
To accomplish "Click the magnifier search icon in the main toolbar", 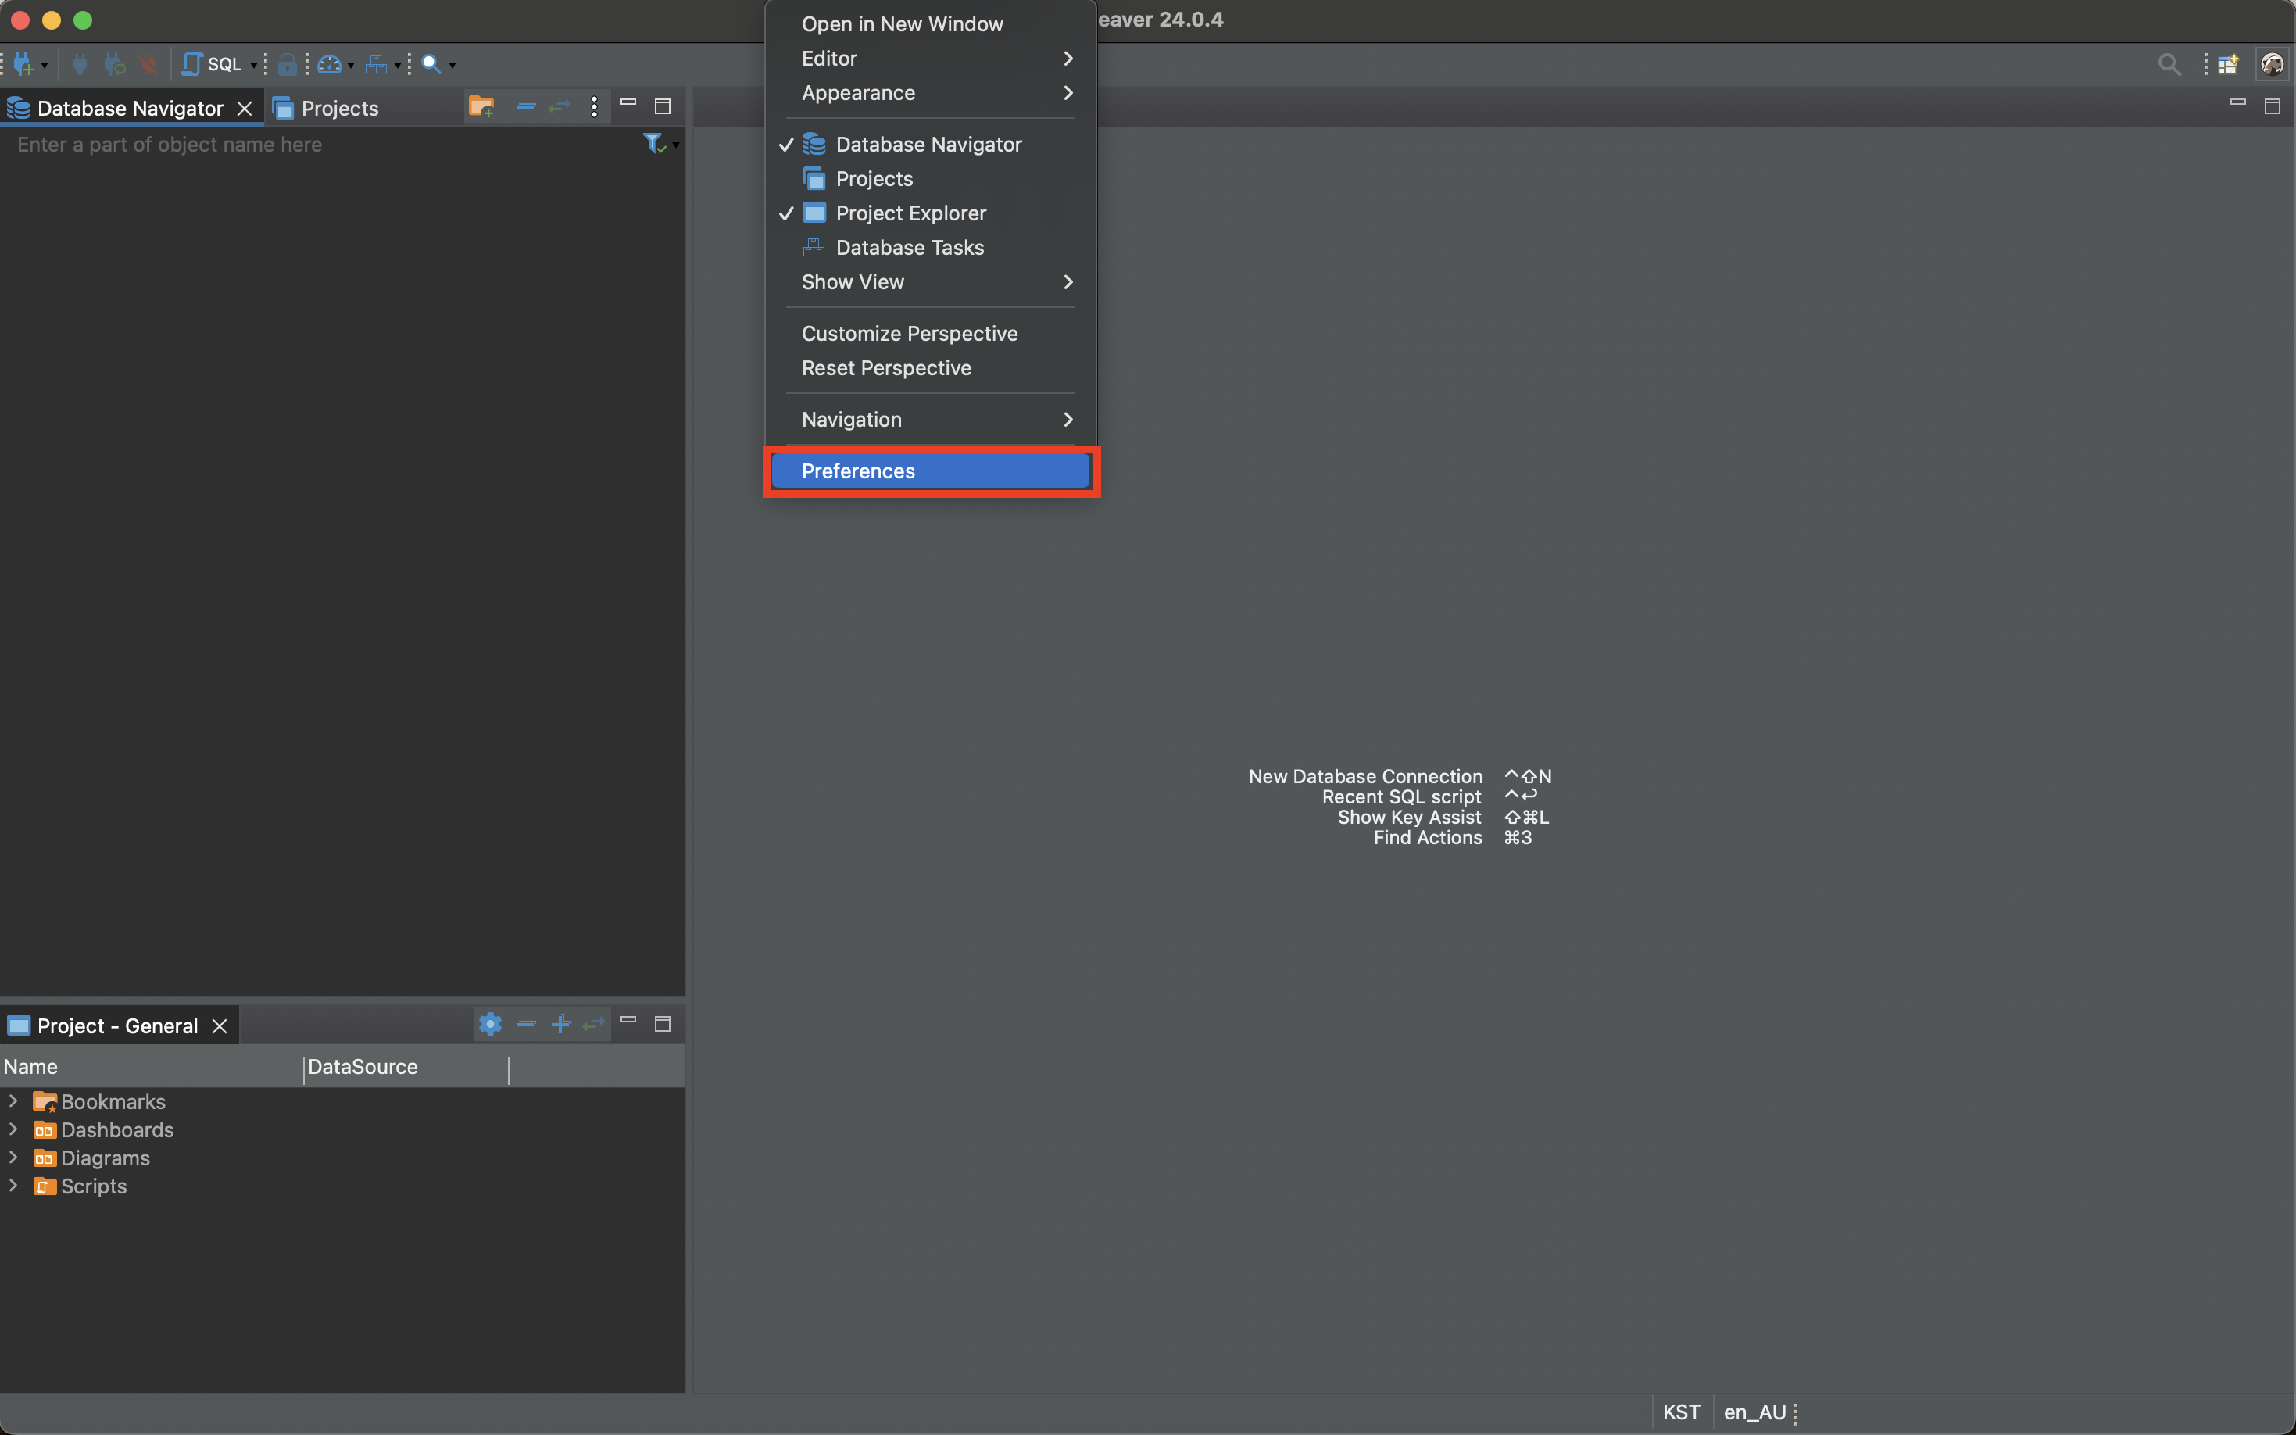I will 431,63.
